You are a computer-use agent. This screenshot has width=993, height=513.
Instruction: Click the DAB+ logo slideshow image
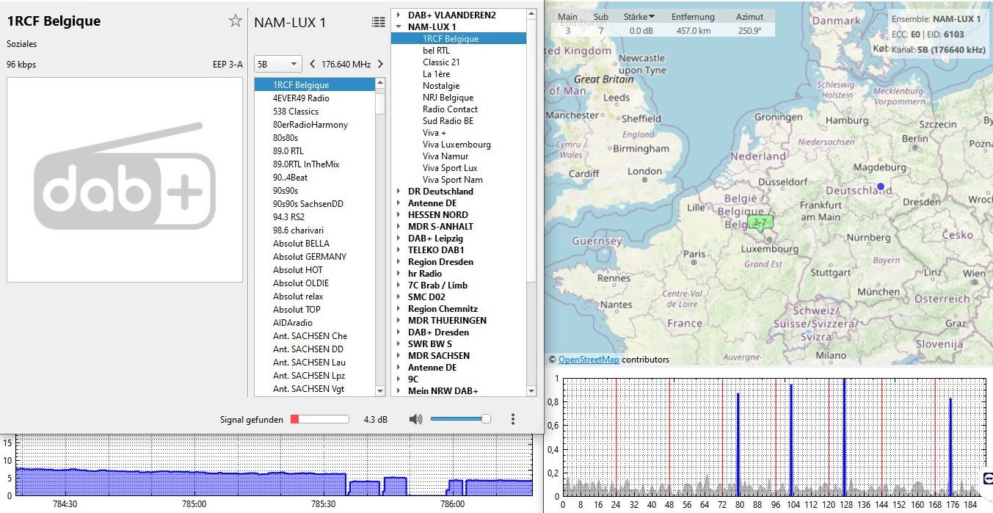(x=125, y=179)
